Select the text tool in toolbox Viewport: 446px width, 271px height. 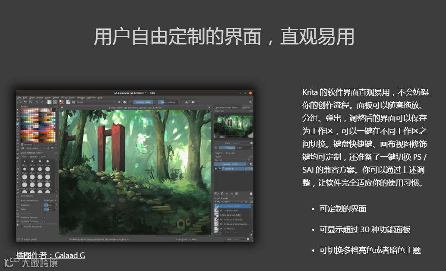pos(18,113)
